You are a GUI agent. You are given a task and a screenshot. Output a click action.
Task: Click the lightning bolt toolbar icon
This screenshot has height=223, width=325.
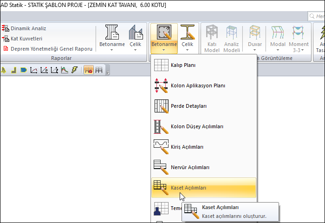click(x=75, y=70)
